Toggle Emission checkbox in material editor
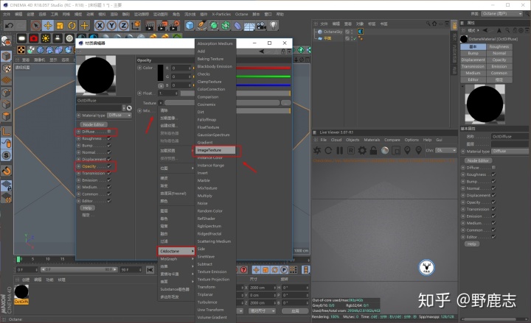This screenshot has height=323, width=531. 109,180
